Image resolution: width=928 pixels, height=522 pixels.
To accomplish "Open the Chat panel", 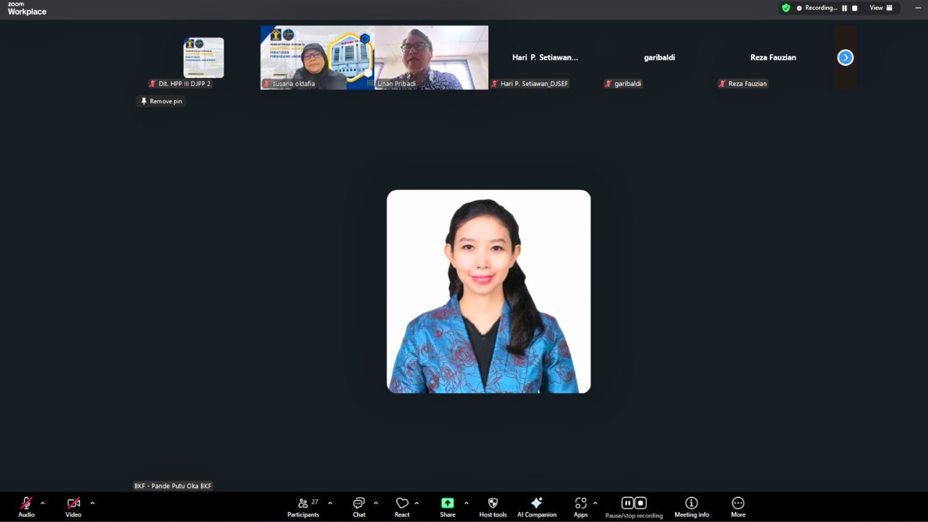I will coord(359,504).
